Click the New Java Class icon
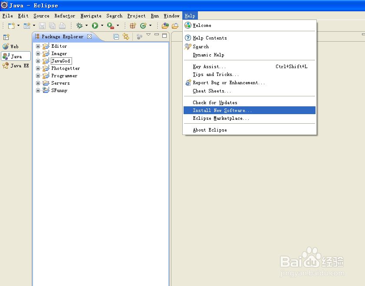The width and height of the screenshot is (365, 286). (x=143, y=26)
